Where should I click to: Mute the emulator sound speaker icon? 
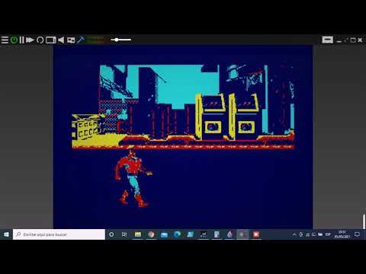coord(61,40)
